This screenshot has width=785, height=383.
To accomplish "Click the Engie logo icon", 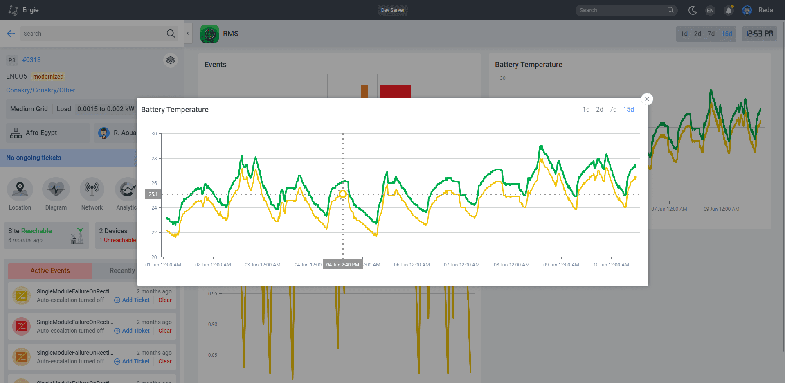I will (x=13, y=10).
